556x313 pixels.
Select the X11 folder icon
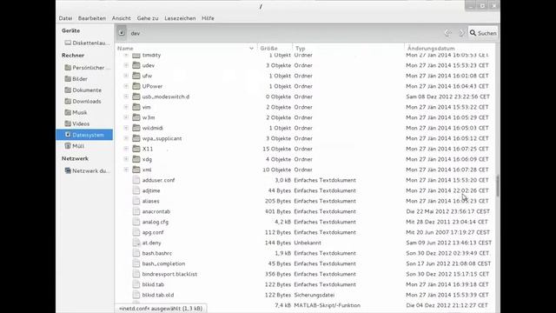(x=136, y=149)
